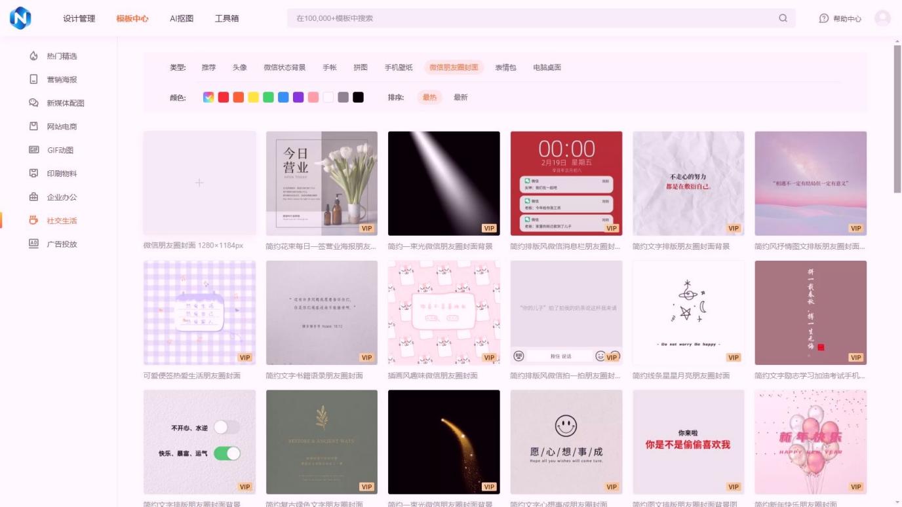Click the chat bubble icon for 新媒体配图
This screenshot has width=902, height=507.
(34, 103)
